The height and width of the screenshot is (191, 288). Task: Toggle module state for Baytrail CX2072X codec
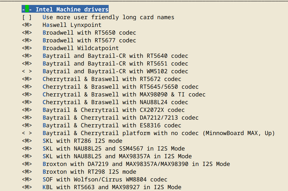click(x=27, y=110)
